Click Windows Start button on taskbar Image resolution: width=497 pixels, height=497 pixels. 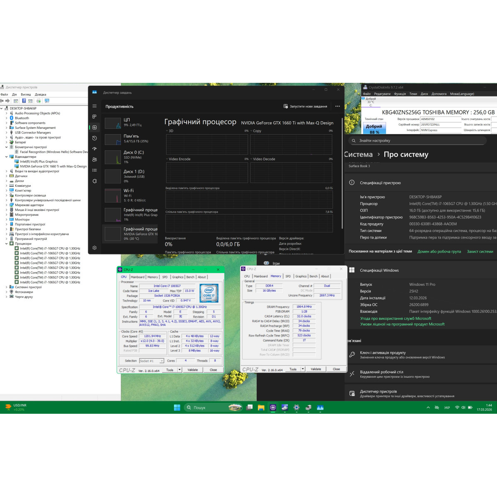177,408
